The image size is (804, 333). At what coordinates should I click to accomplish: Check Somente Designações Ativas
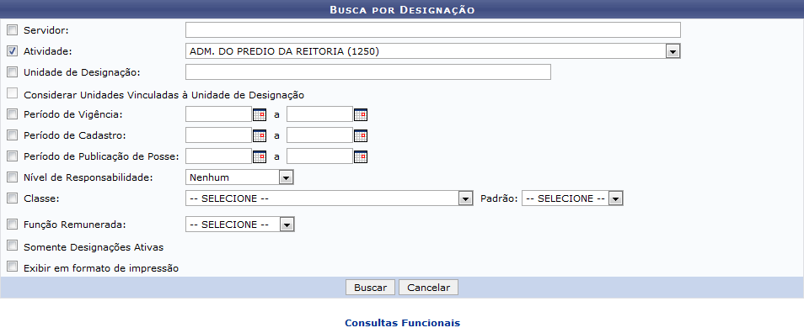[12, 246]
